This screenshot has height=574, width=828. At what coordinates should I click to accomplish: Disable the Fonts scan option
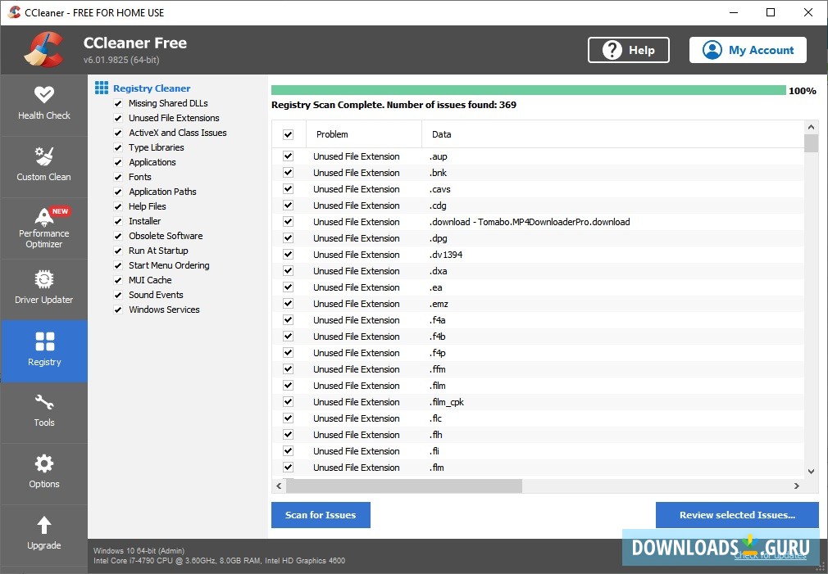pyautogui.click(x=117, y=177)
